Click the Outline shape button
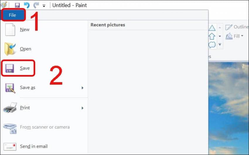Viewport: 249px width, 155px height. [237, 27]
